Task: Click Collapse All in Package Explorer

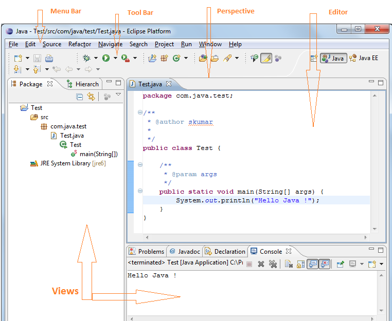Action: [80, 97]
